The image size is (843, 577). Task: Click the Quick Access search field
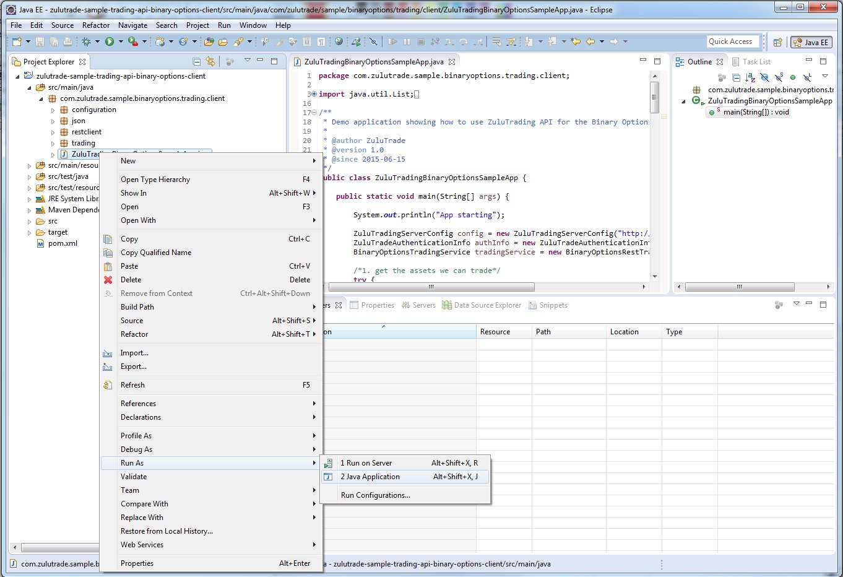point(732,41)
